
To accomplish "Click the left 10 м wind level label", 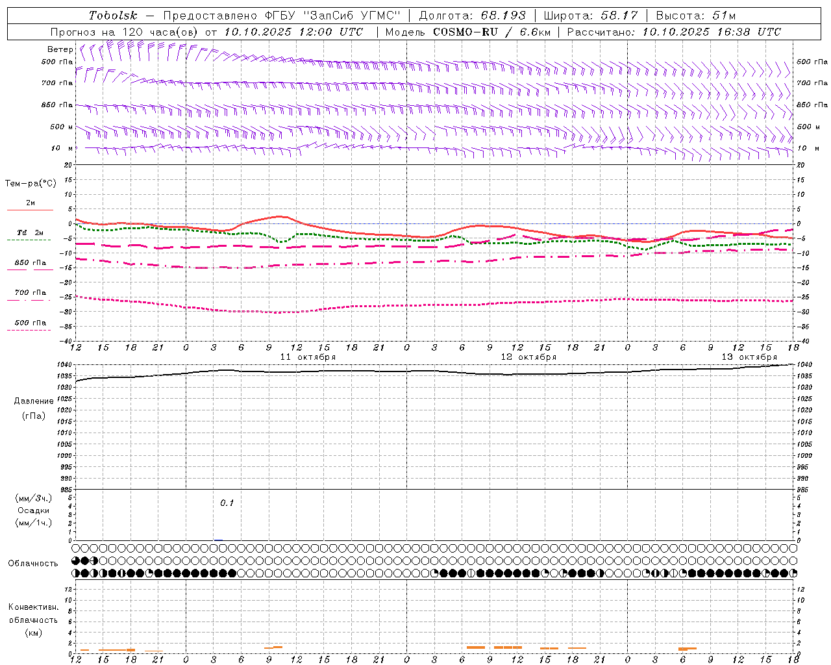I will point(62,149).
